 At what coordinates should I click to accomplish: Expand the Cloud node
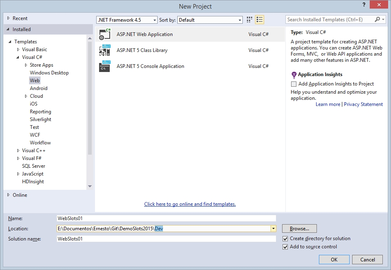pos(26,96)
